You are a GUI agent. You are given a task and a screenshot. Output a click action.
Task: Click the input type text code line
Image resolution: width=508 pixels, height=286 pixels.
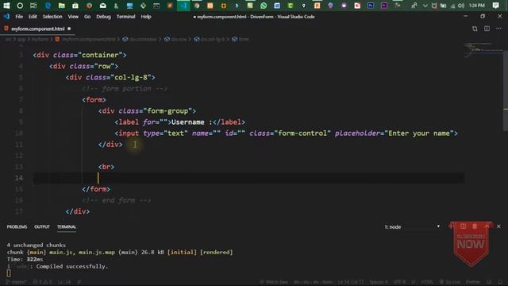(x=286, y=133)
